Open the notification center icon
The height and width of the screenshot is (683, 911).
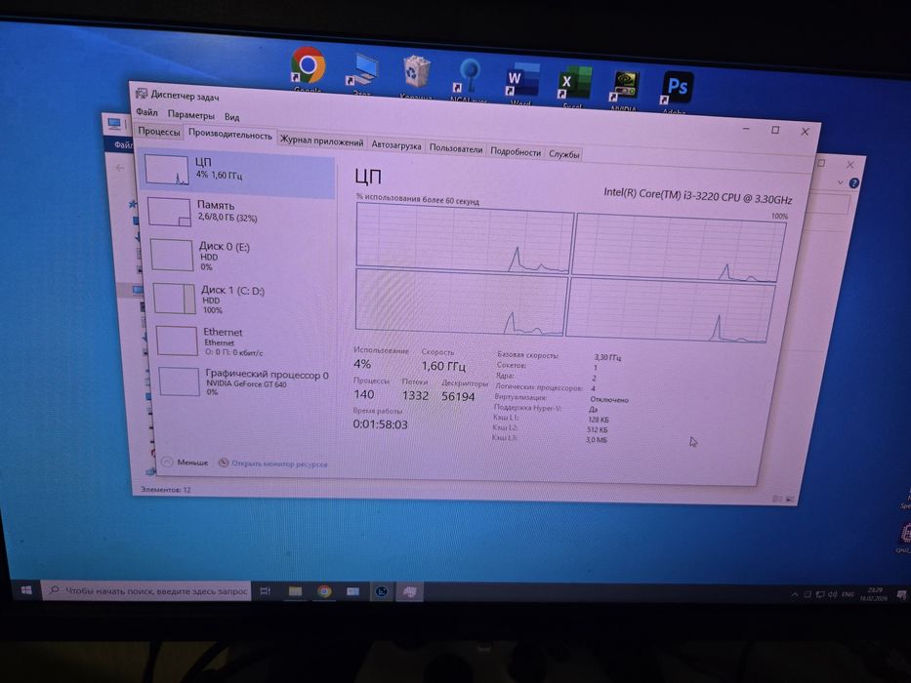tap(901, 595)
